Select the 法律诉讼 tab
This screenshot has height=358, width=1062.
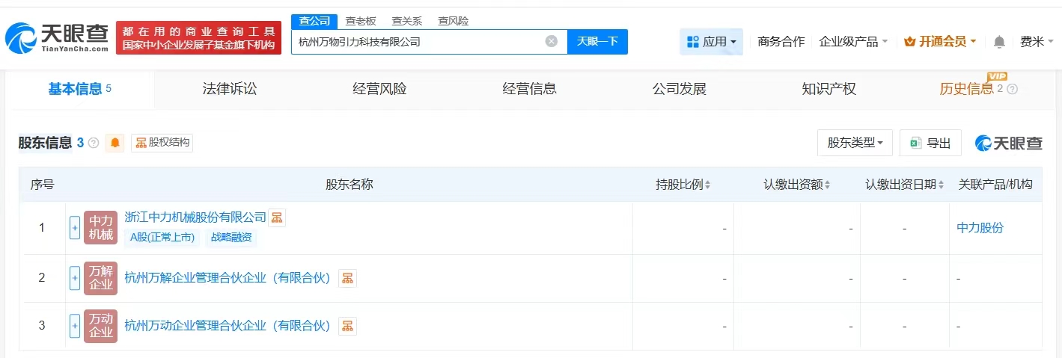[x=230, y=89]
